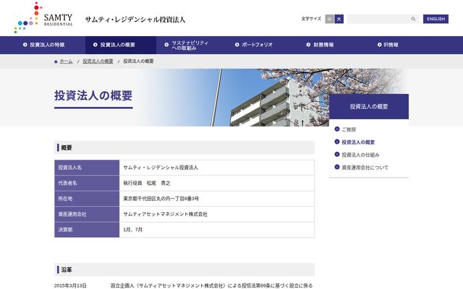Click 決算期 table header cell

point(87,230)
